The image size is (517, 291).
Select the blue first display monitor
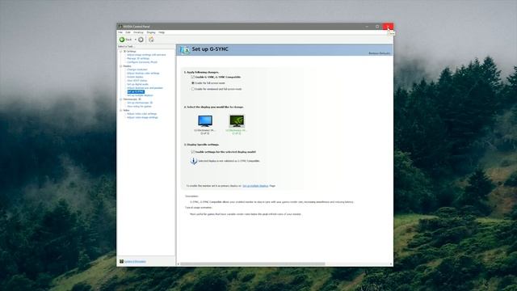pos(205,121)
